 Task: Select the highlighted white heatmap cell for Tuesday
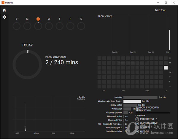pyautogui.click(x=166, y=67)
